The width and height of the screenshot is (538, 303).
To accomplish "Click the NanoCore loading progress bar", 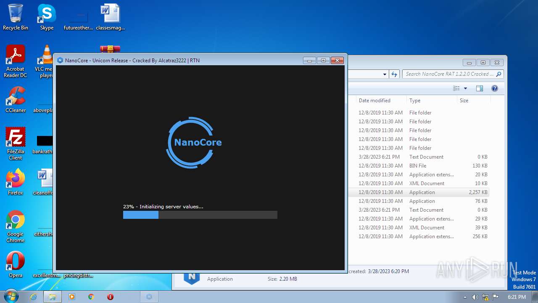I will click(x=200, y=215).
